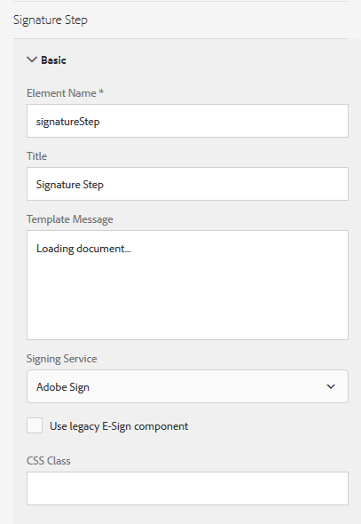The width and height of the screenshot is (361, 524).
Task: Collapse the Basic section chevron
Action: tap(32, 60)
